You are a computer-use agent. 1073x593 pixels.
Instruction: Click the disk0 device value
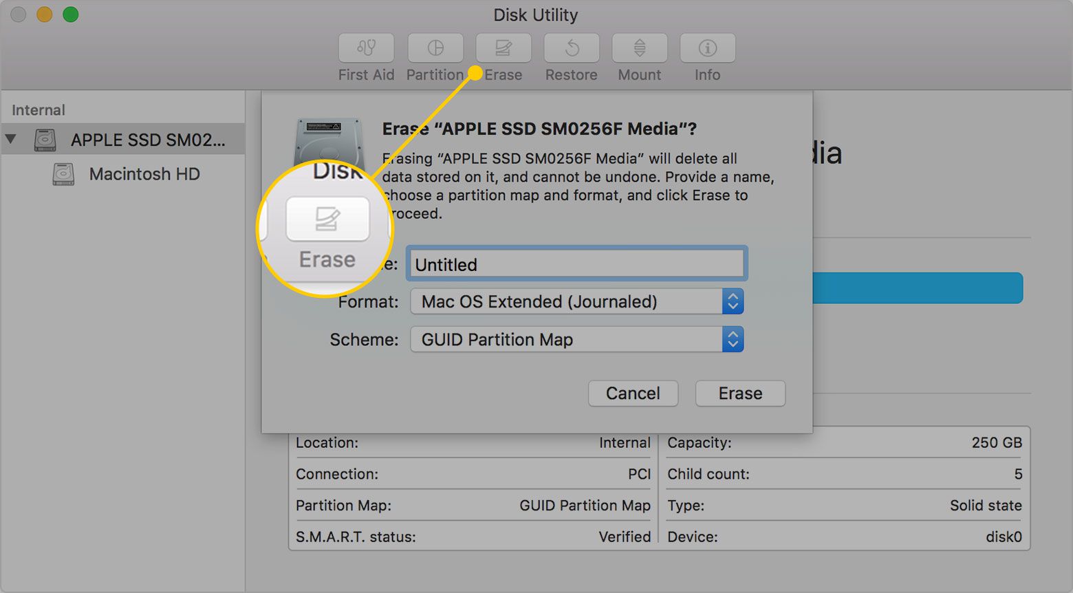pyautogui.click(x=1004, y=537)
